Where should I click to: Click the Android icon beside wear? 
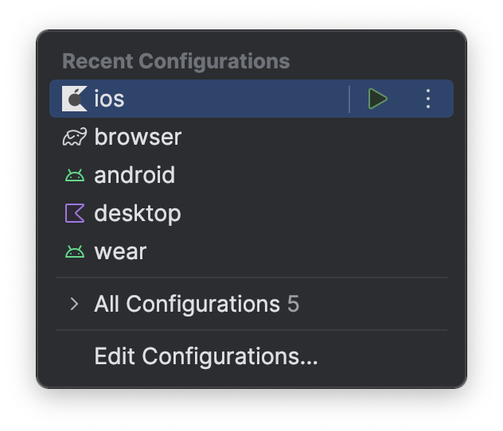point(75,251)
